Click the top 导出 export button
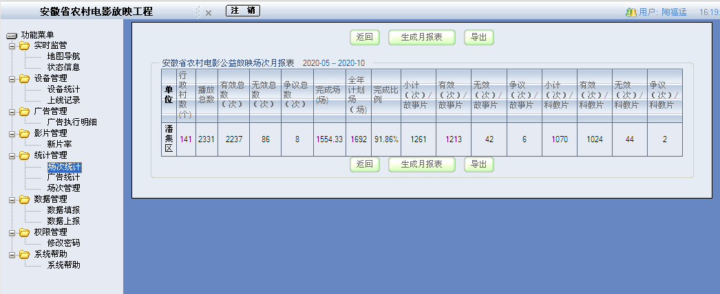 (478, 38)
